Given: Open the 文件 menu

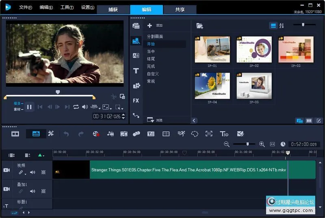Looking at the screenshot, I should click(x=26, y=7).
